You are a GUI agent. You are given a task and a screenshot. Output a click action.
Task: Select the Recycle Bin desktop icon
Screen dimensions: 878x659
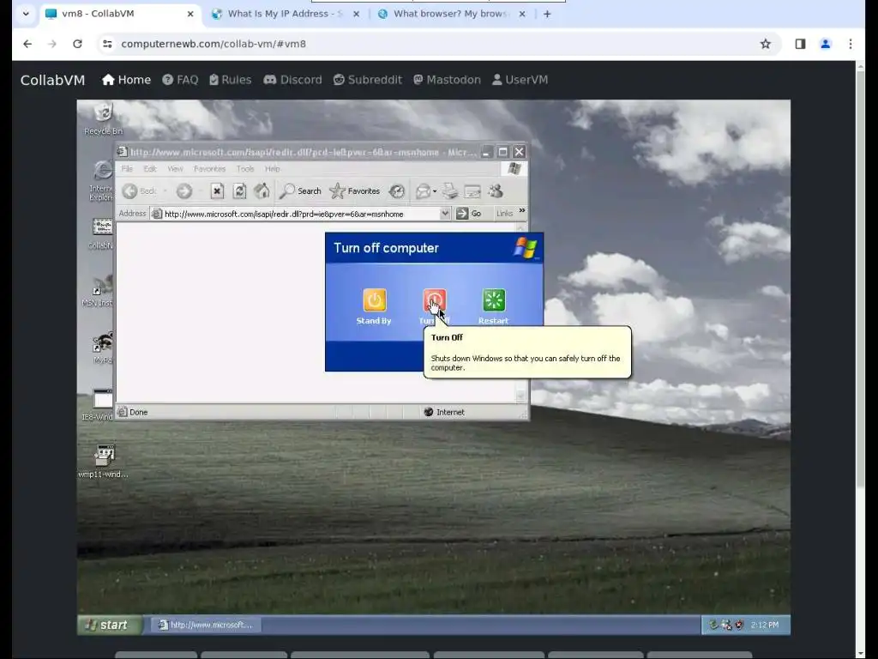[x=103, y=118]
